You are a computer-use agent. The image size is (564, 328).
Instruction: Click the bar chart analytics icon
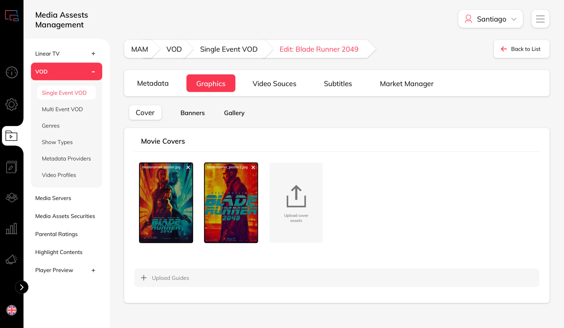tap(12, 228)
